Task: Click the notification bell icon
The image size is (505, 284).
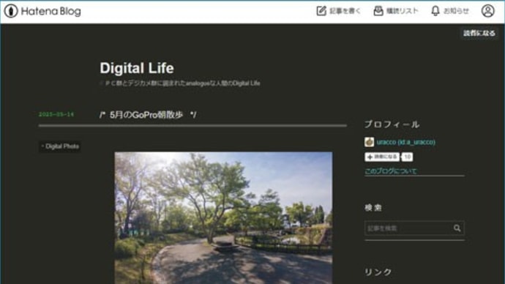Action: pyautogui.click(x=435, y=11)
